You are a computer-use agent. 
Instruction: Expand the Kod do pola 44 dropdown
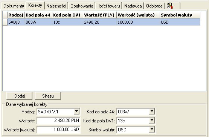point(152,111)
